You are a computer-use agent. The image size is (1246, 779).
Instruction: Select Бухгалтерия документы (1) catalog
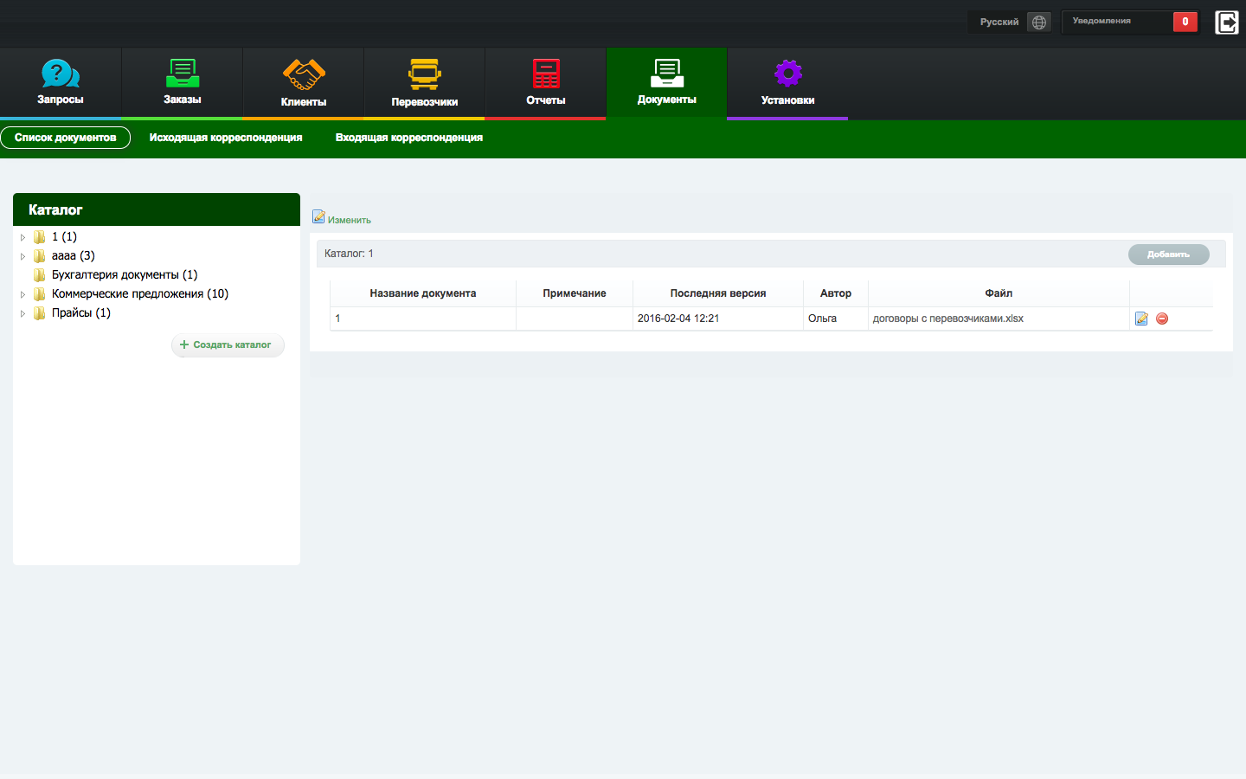[125, 275]
